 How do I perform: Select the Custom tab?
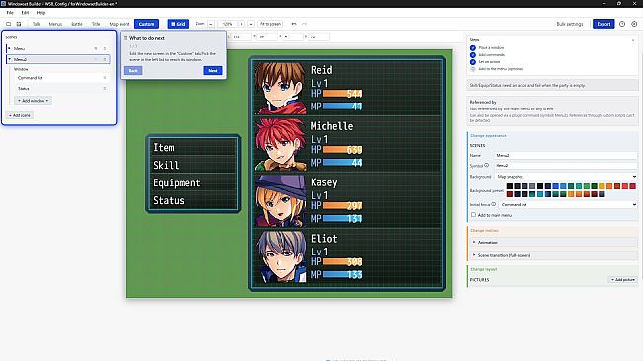point(146,24)
